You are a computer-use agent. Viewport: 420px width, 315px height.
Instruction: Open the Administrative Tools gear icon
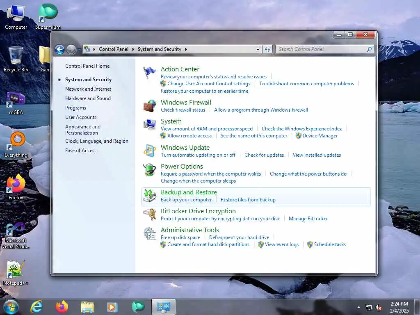coord(149,233)
